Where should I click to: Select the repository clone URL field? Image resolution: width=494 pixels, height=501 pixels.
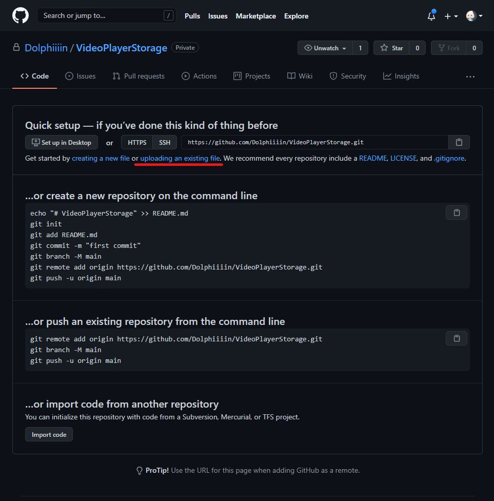315,143
